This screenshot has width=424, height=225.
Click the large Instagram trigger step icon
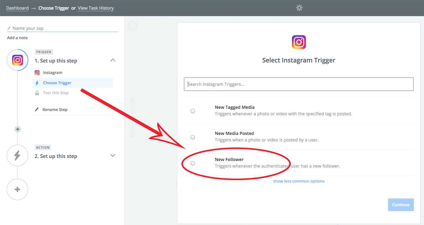tap(18, 60)
